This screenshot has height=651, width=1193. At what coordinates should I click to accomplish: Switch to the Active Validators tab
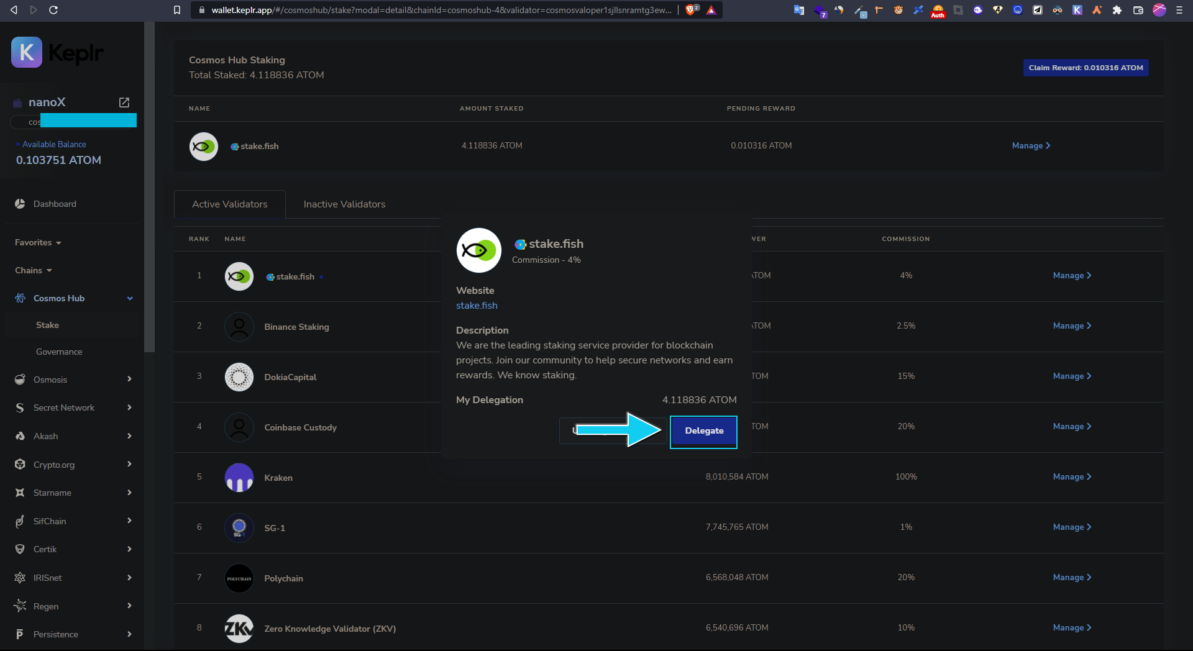[x=230, y=204]
